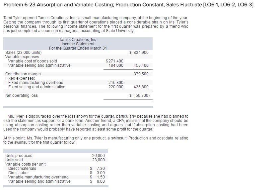The height and width of the screenshot is (191, 274).
Task: Click the 455,400 total variable expenses figure
Action: (141, 65)
